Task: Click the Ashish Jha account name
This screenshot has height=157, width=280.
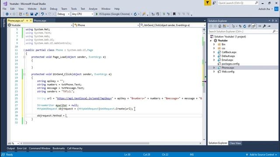Action: pos(264,9)
